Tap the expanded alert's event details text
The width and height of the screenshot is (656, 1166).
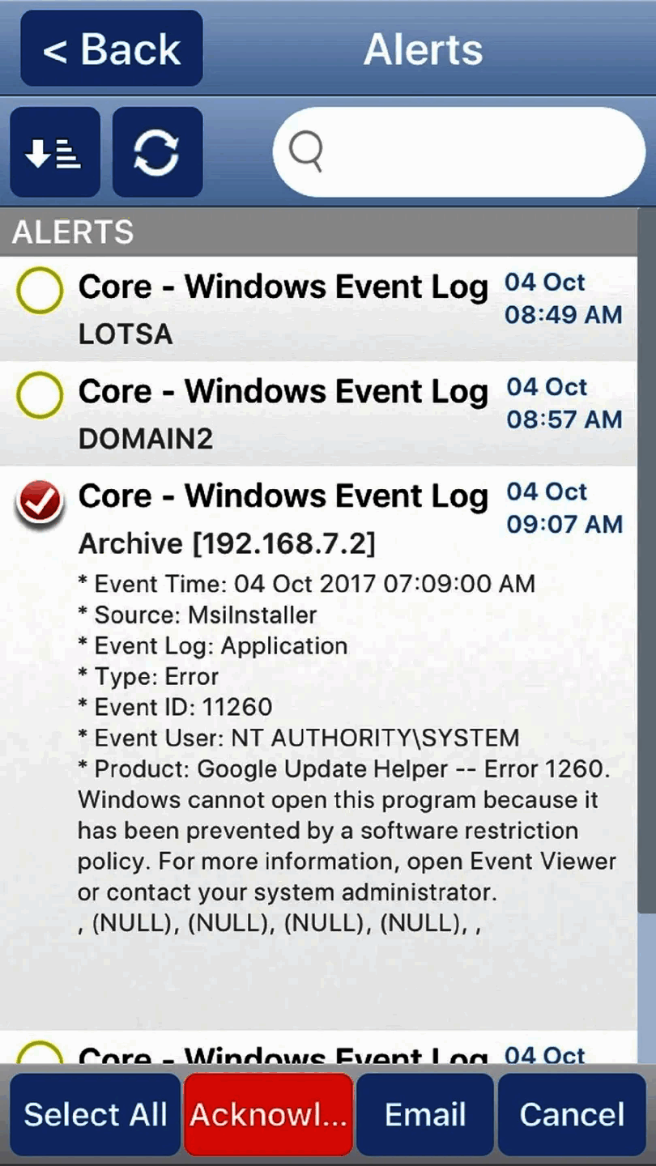point(340,753)
